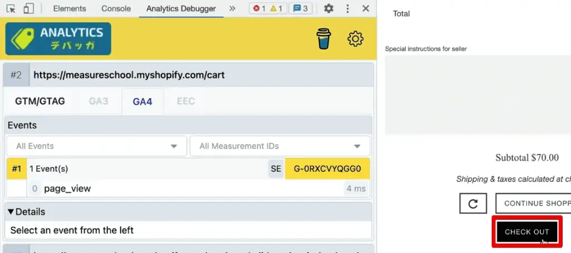Select the GA4 tab
This screenshot has height=253, width=571.
pyautogui.click(x=142, y=101)
